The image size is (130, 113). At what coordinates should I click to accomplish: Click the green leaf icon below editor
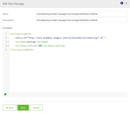point(5,94)
